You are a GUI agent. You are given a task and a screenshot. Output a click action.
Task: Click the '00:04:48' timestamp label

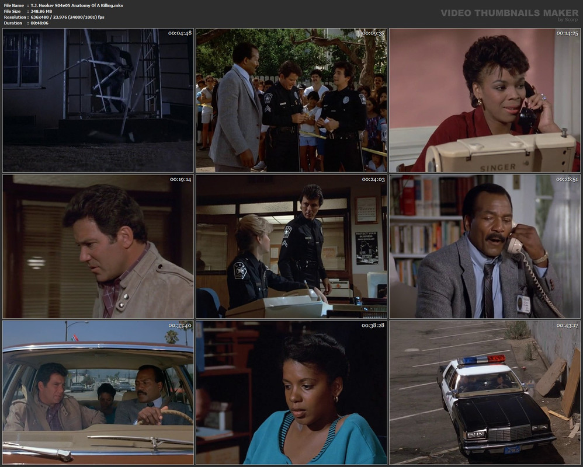click(180, 33)
